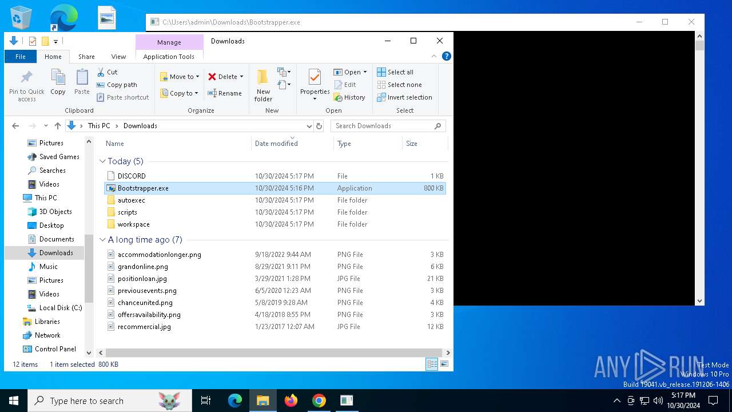Click the search magnifier icon
Image resolution: width=732 pixels, height=412 pixels.
pos(438,126)
